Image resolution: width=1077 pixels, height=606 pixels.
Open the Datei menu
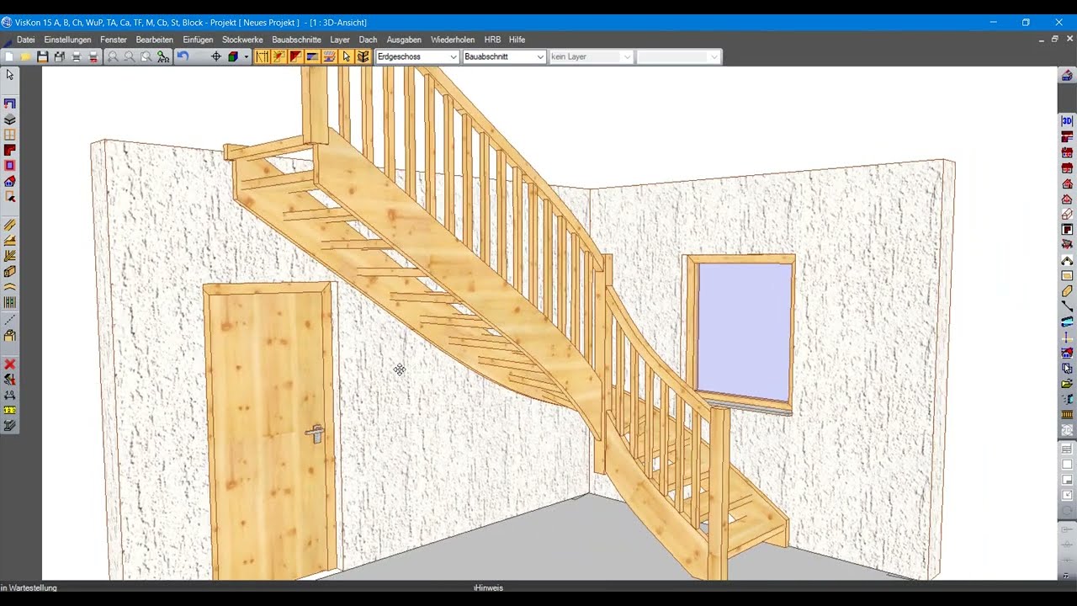(26, 40)
